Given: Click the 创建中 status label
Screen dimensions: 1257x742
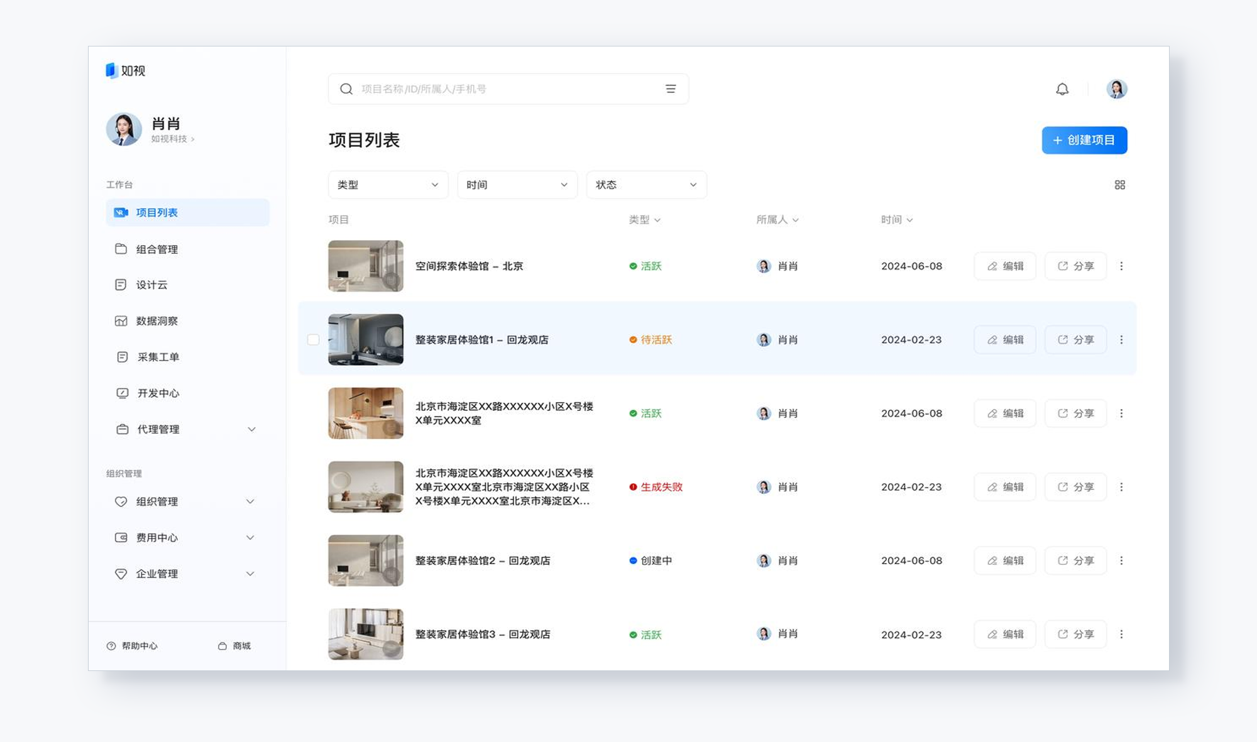Looking at the screenshot, I should click(650, 560).
